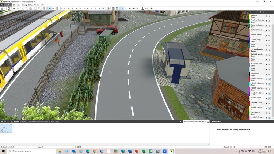Open the View menu

click(x=18, y=5)
